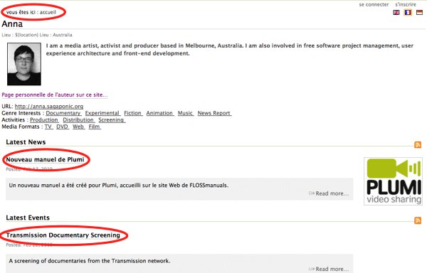Open the Latest News RSS feed icon
427x273 pixels.
pos(418,144)
